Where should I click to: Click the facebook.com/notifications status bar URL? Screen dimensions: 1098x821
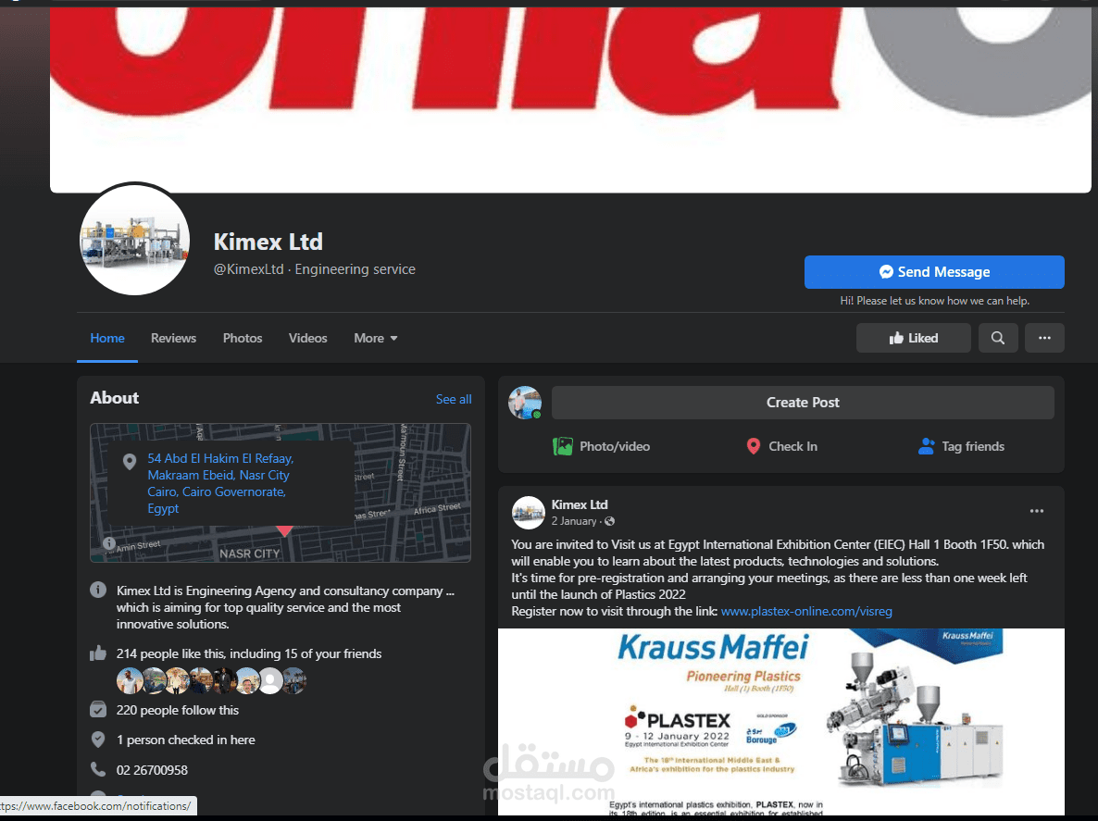click(96, 806)
